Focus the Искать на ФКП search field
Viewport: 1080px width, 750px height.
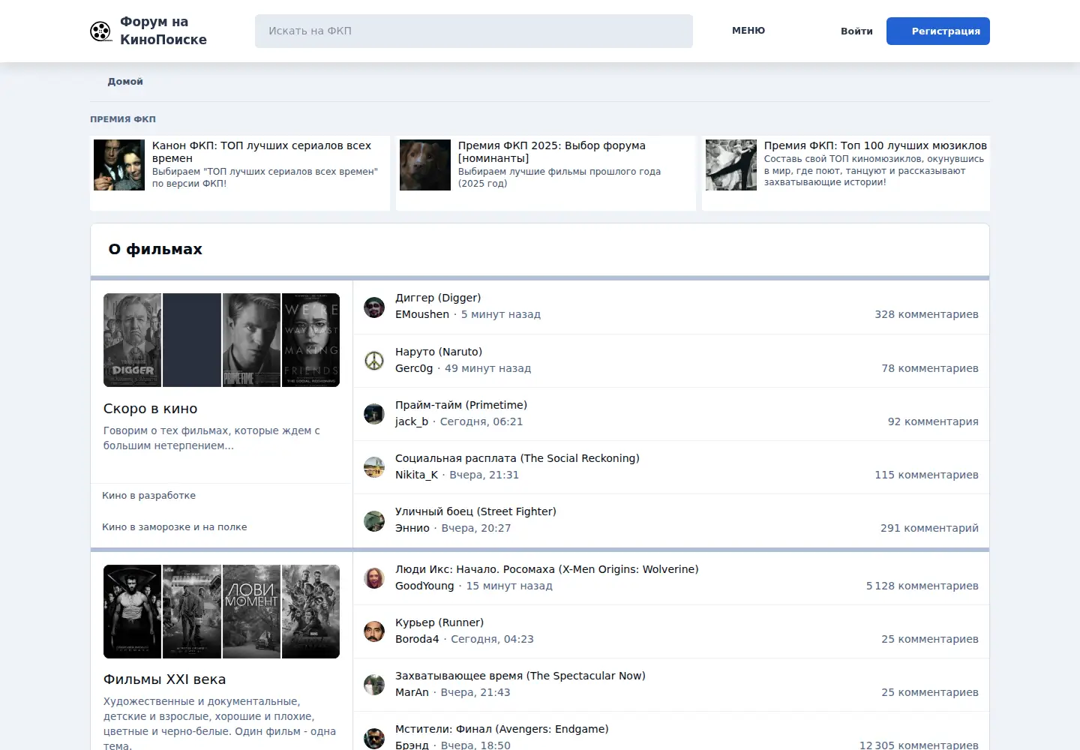click(x=474, y=31)
